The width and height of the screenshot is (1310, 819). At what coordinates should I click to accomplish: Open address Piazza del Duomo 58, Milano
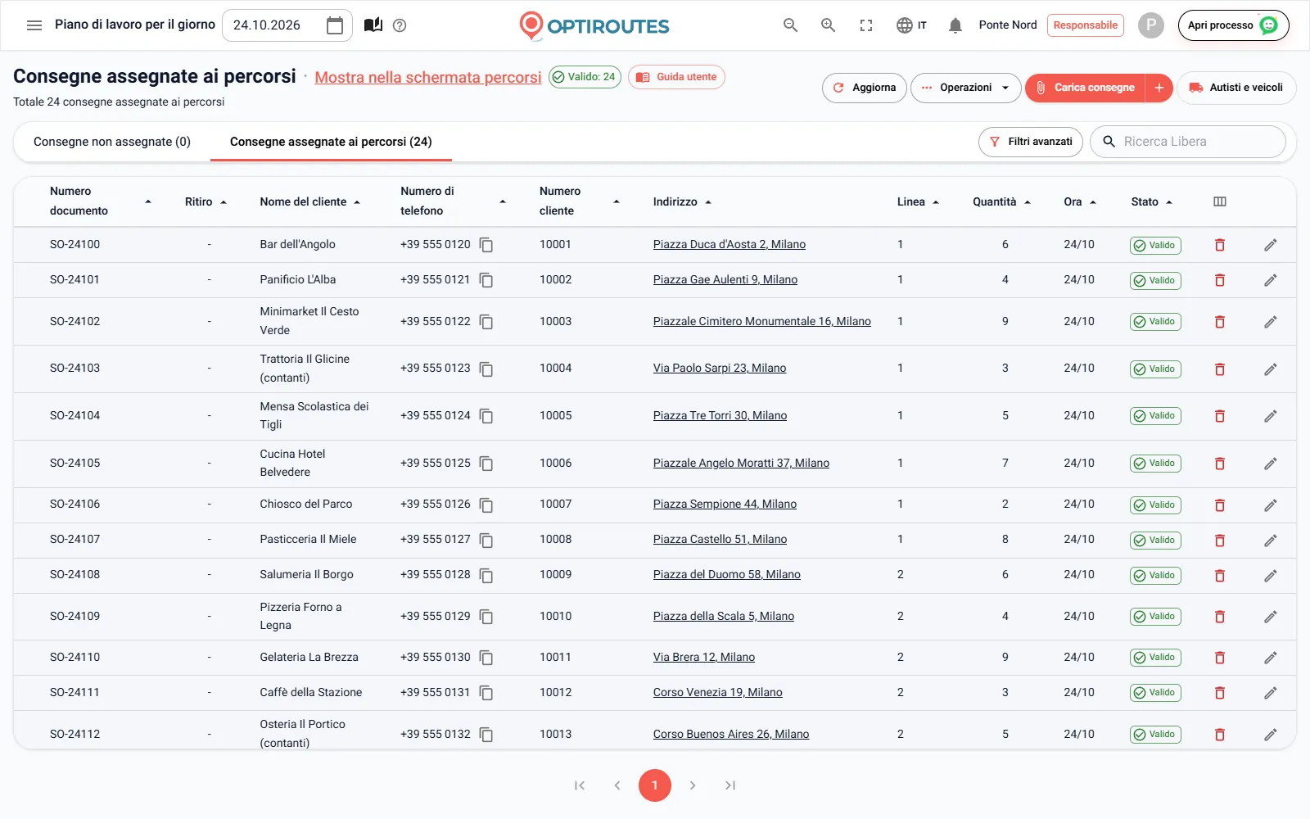click(727, 575)
